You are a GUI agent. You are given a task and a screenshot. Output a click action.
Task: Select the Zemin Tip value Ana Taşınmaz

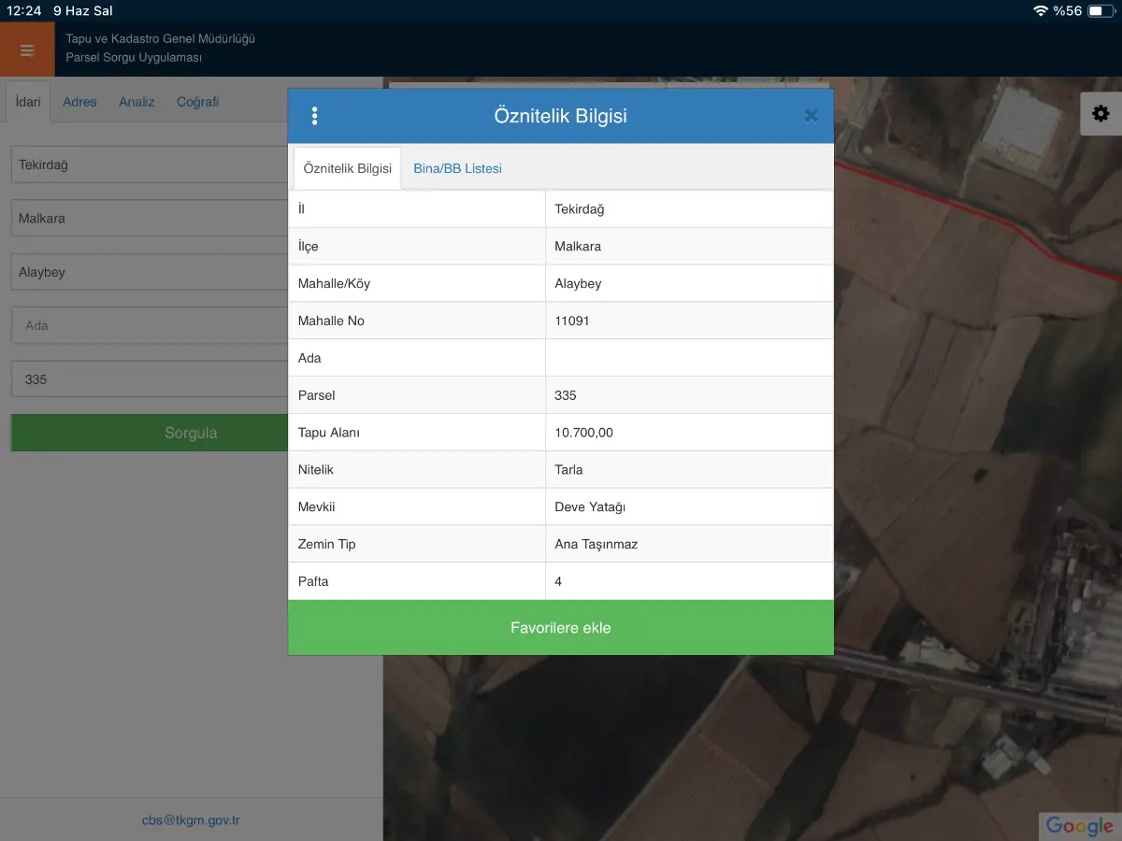(x=596, y=544)
